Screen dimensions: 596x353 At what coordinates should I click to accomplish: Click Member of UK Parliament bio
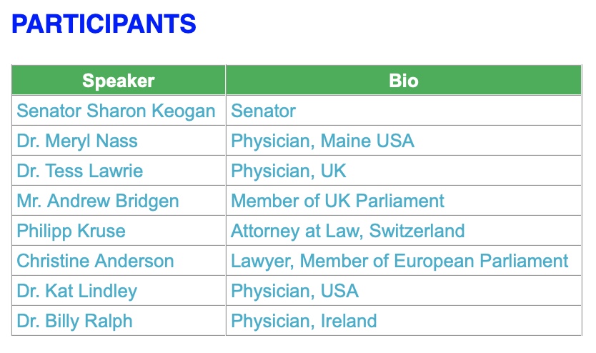[337, 201]
